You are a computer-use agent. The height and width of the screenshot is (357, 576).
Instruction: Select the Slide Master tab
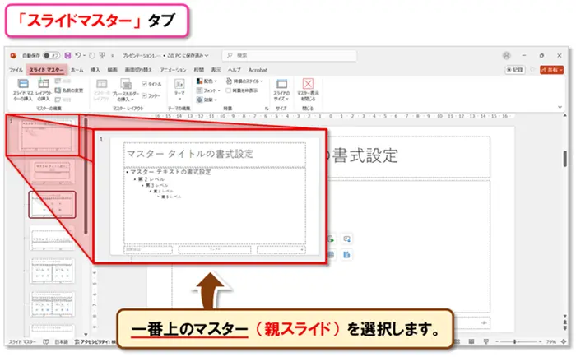(46, 70)
